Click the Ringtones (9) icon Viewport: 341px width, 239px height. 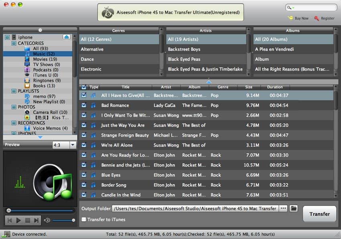pos(27,80)
